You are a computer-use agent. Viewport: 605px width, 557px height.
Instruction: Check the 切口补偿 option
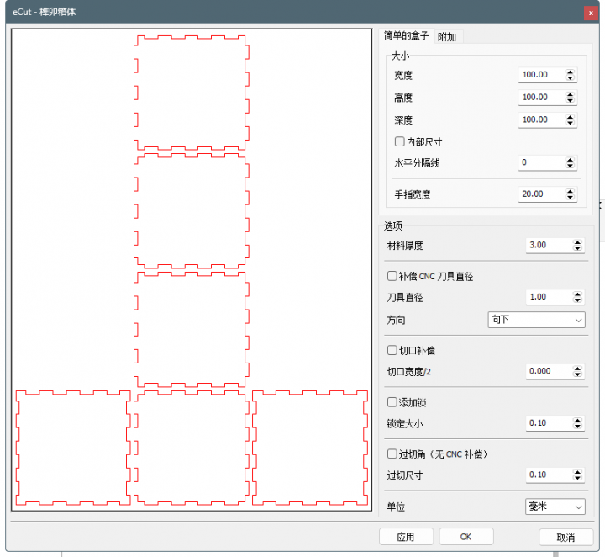[392, 350]
